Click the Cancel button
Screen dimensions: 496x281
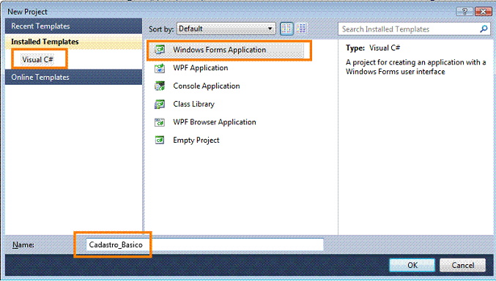point(462,265)
